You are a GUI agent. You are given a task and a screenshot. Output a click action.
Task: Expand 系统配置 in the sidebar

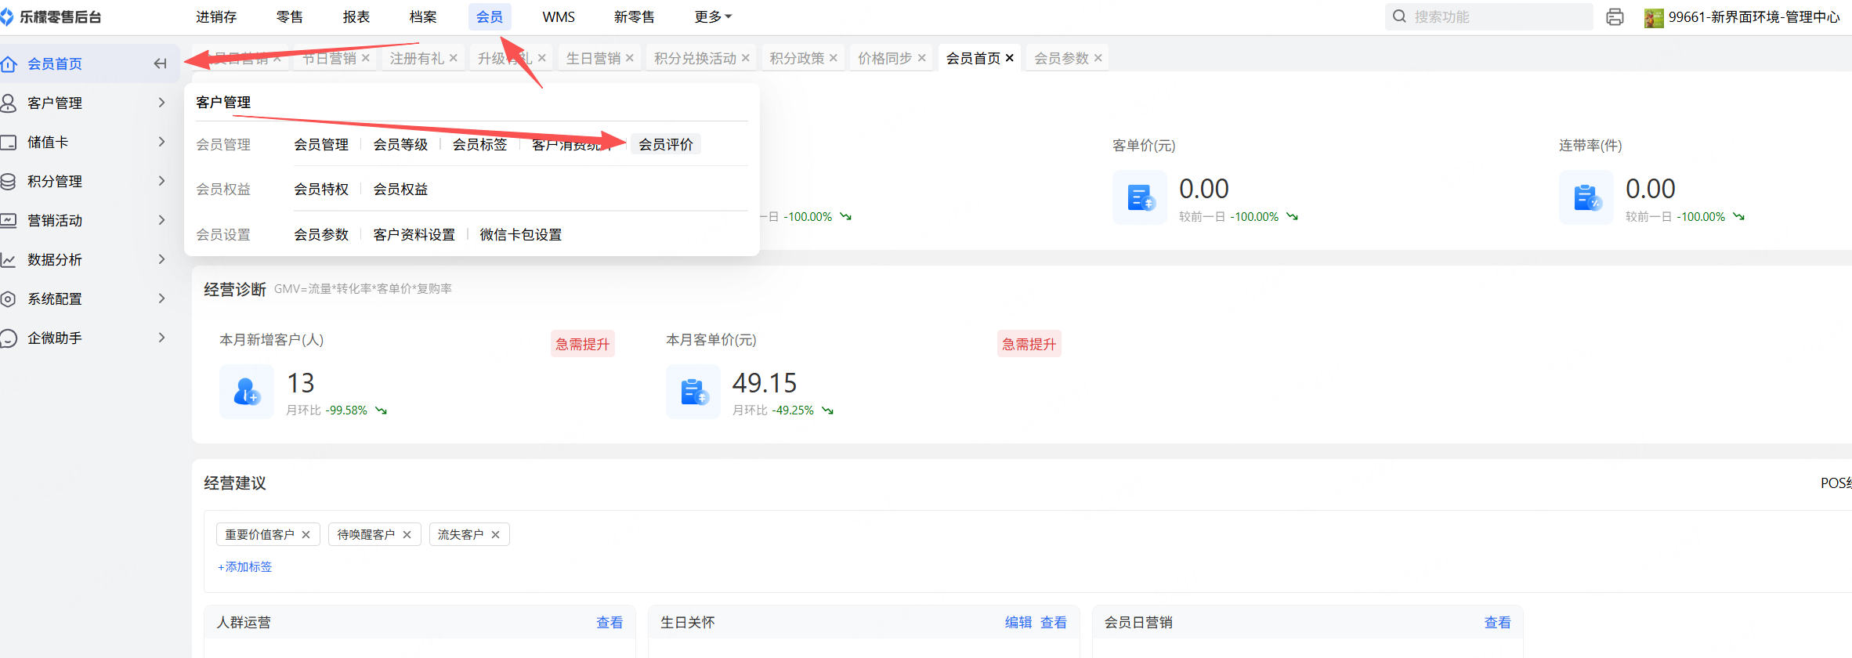click(x=162, y=298)
